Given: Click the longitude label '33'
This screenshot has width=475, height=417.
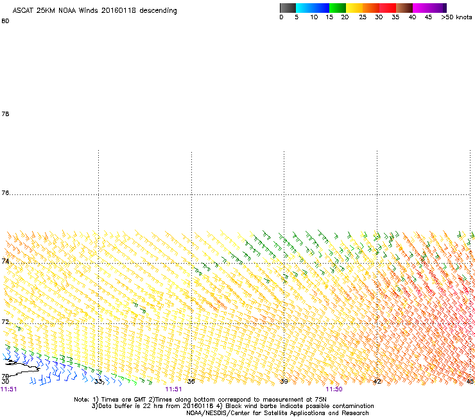Looking at the screenshot, I should (x=98, y=382).
